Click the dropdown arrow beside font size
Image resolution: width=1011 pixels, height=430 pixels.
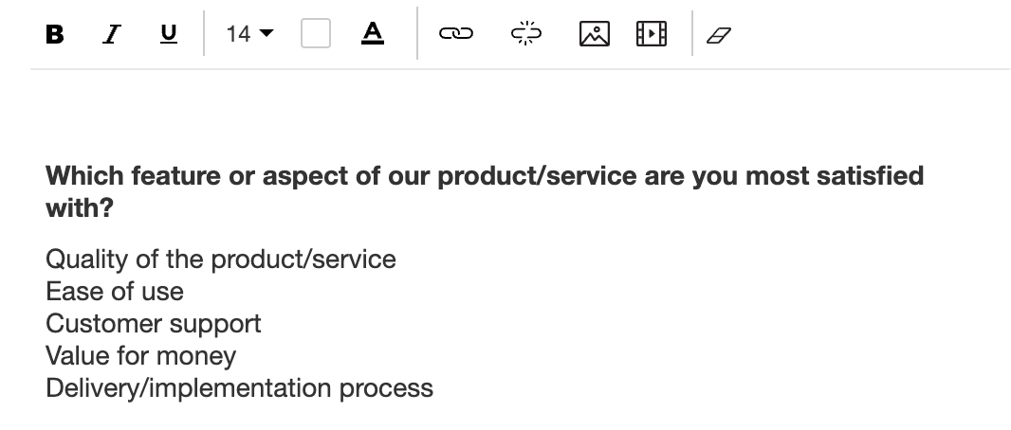266,35
